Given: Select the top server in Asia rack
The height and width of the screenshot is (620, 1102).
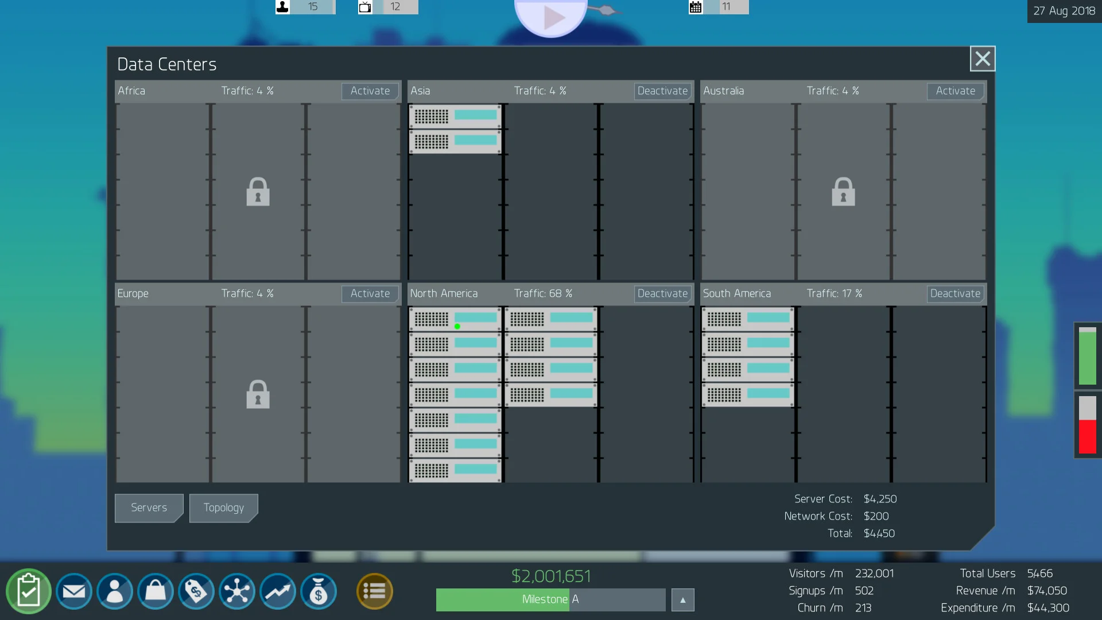Looking at the screenshot, I should click(x=456, y=117).
